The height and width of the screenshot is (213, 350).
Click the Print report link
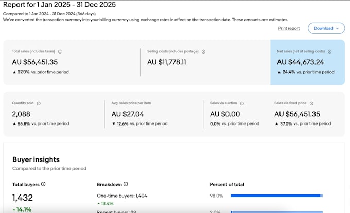tap(289, 28)
